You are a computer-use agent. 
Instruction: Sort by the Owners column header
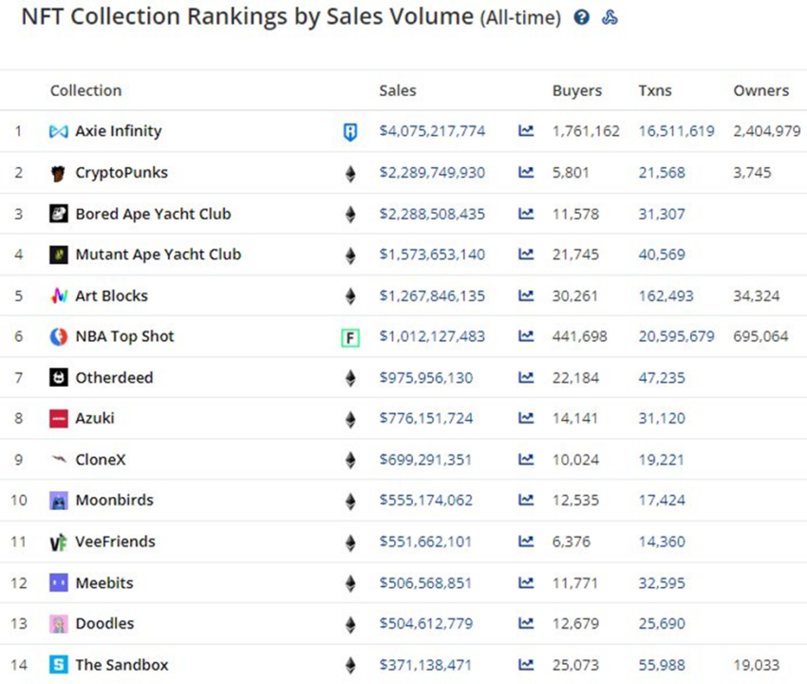pyautogui.click(x=760, y=90)
